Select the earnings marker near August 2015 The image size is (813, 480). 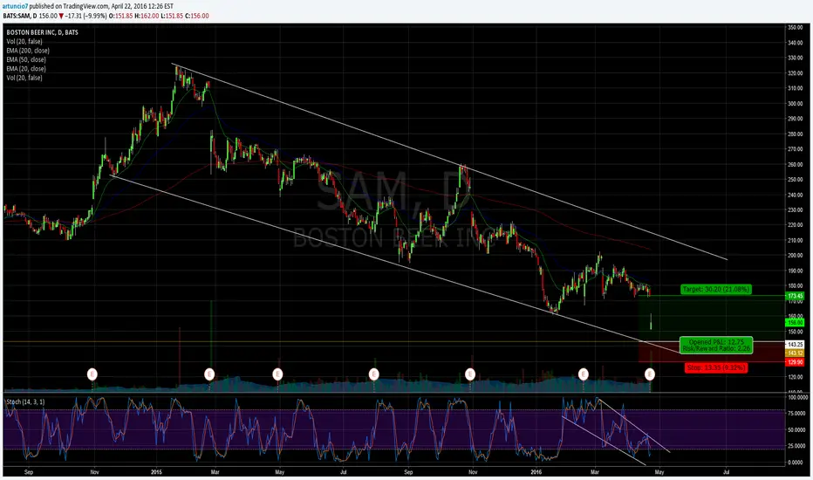tap(373, 374)
